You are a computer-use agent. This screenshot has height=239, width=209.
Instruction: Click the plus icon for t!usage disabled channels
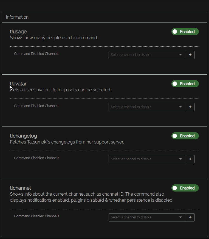coord(190,55)
